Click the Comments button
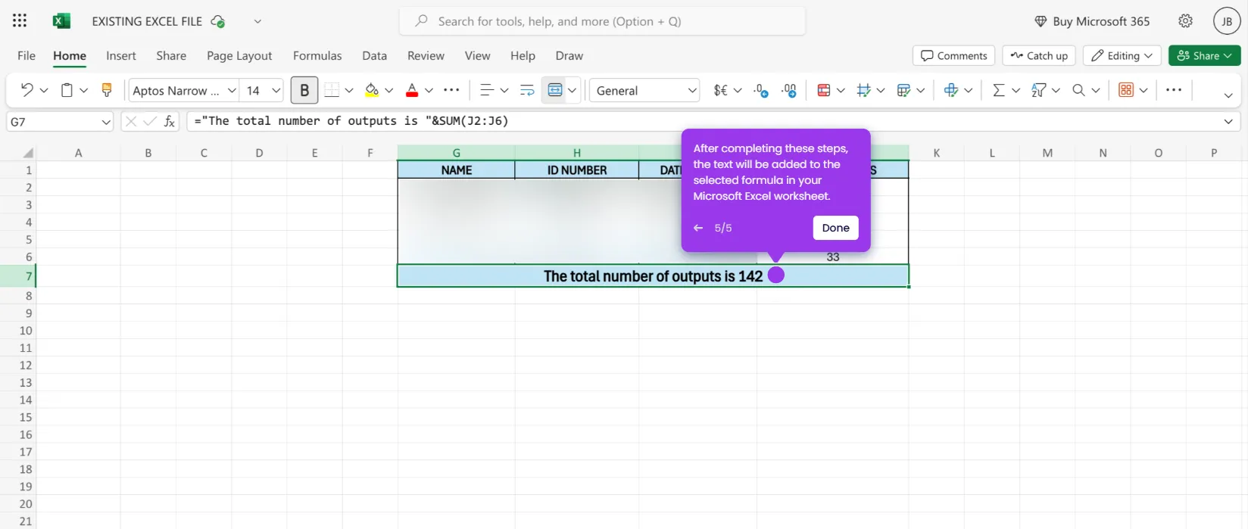 click(x=954, y=55)
